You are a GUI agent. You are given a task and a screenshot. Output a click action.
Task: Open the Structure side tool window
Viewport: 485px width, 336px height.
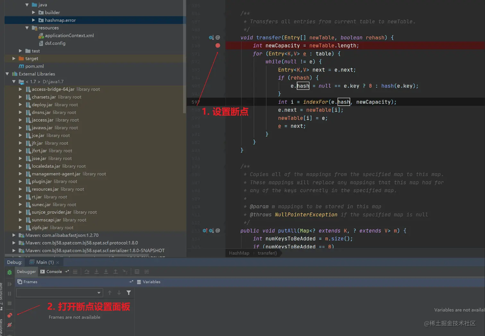[1, 296]
